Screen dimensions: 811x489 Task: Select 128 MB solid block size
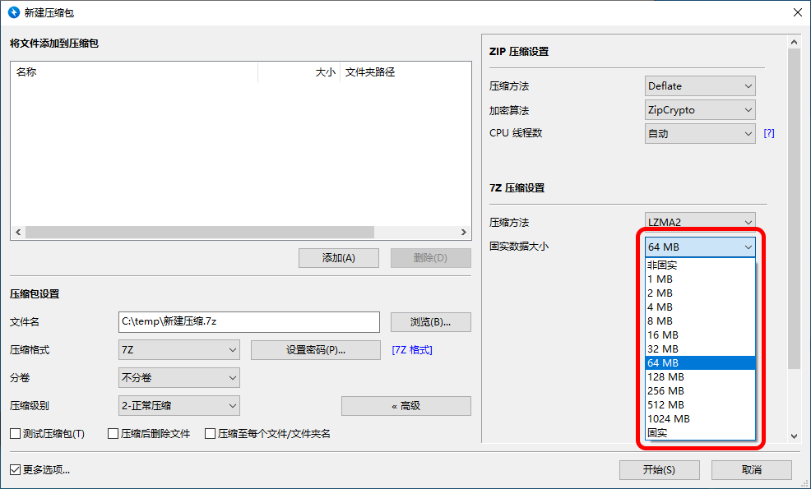[x=700, y=377]
